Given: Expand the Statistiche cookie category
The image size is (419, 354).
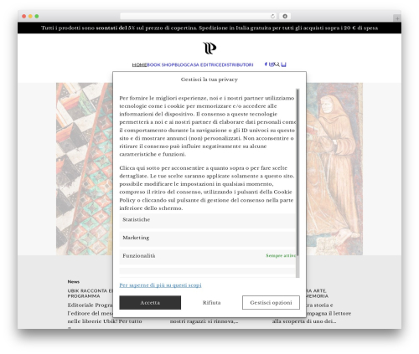Looking at the screenshot, I should point(208,220).
